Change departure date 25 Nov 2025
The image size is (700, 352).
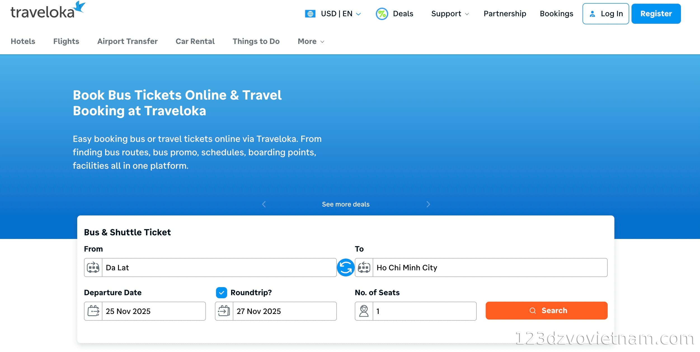tap(145, 311)
